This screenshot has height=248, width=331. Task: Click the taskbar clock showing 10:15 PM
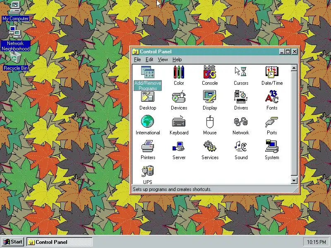[x=316, y=242]
